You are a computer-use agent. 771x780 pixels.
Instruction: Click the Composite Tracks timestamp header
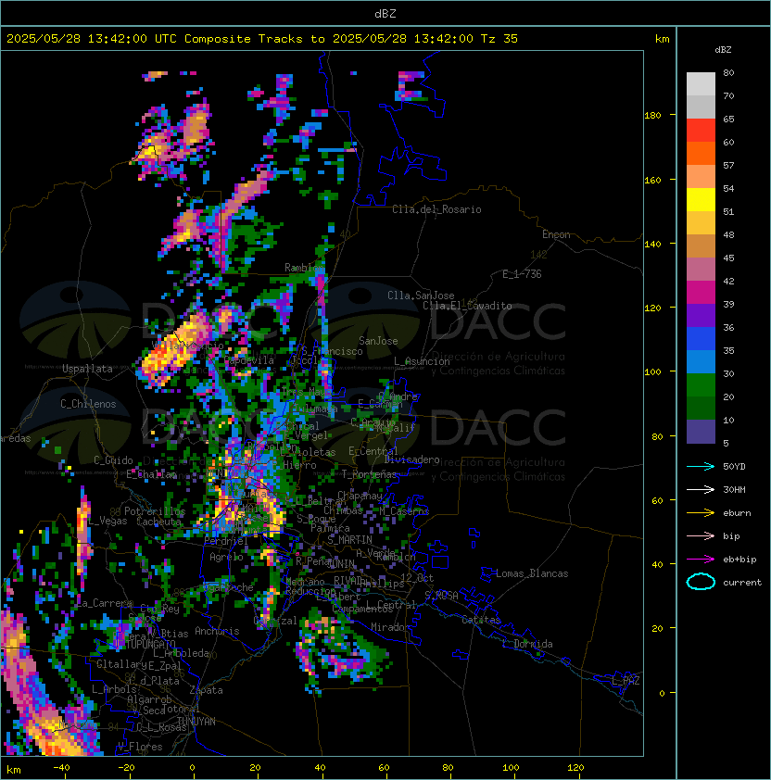tap(262, 39)
